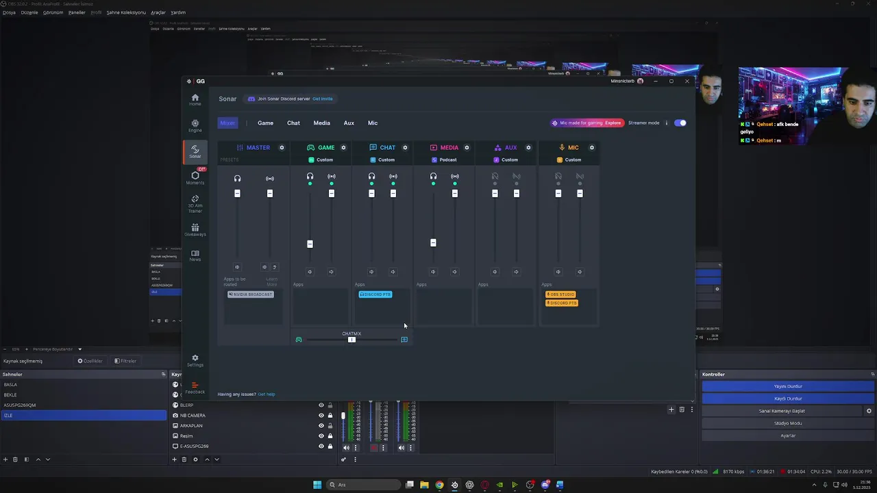Click Yayını Durdur to stop streaming
This screenshot has height=493, width=877.
coord(788,386)
